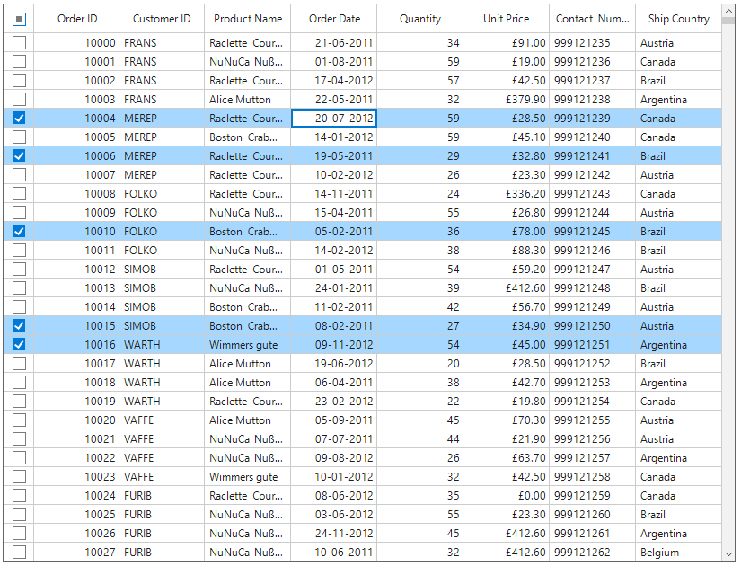Image resolution: width=741 pixels, height=566 pixels.
Task: Check the checkbox for order 10023
Action: [x=19, y=477]
